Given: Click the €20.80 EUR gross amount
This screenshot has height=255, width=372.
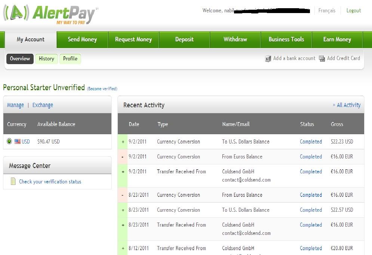Looking at the screenshot, I should 342,248.
